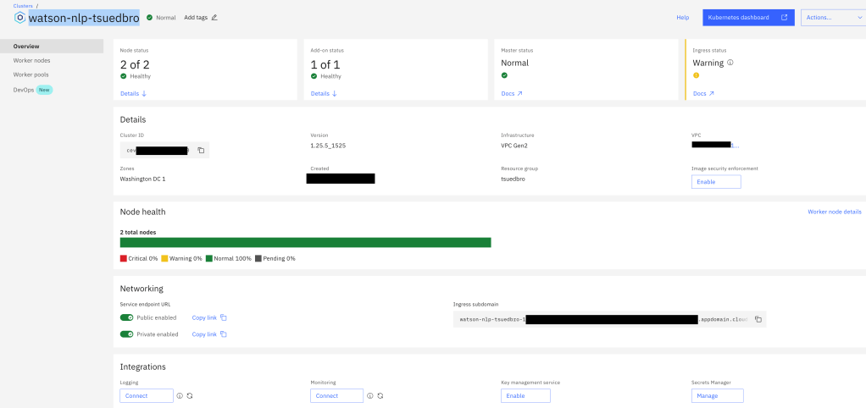866x408 pixels.
Task: Click the info icon next to Warning
Action: (x=730, y=63)
